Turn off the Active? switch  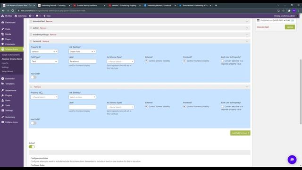pyautogui.click(x=32, y=147)
